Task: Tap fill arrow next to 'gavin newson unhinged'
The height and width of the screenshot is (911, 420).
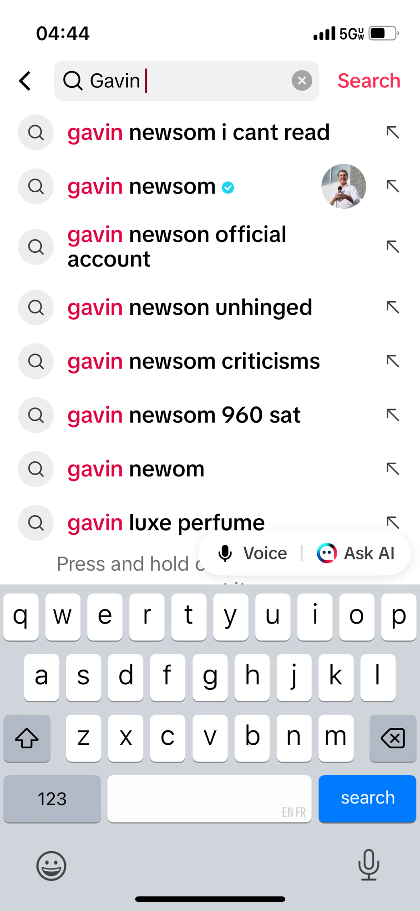Action: tap(392, 307)
